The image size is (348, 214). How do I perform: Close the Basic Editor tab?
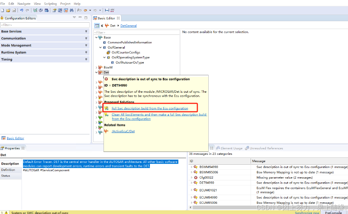[x=118, y=18]
